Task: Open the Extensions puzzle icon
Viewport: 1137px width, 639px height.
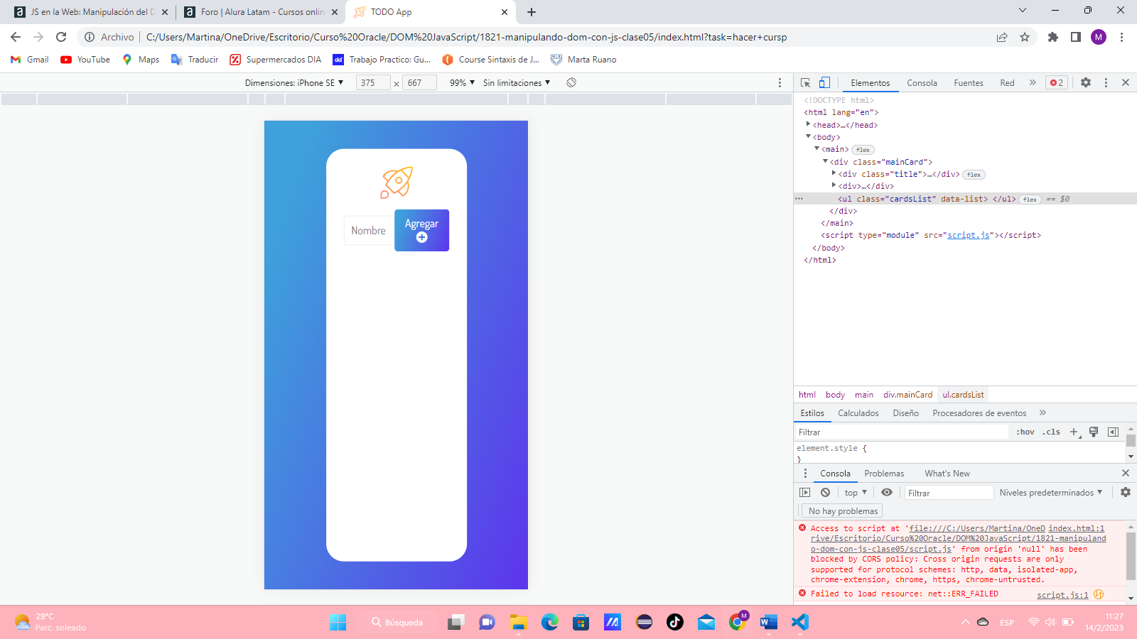Action: [1053, 37]
